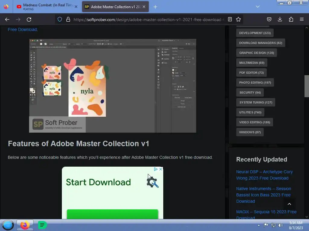Open GRAPHIC DESIGN (128) category
This screenshot has height=231, width=309.
pos(256,53)
